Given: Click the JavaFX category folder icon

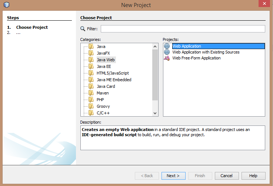Looking at the screenshot, I should (91, 53).
